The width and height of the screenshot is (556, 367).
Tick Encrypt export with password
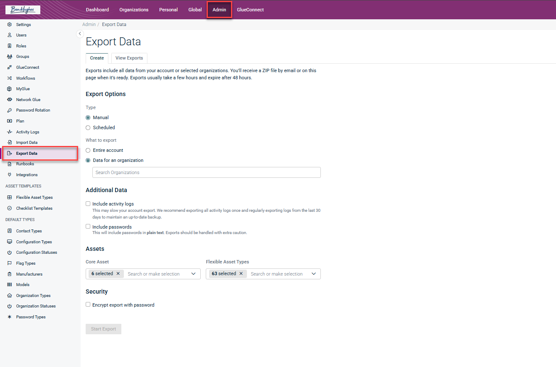88,305
